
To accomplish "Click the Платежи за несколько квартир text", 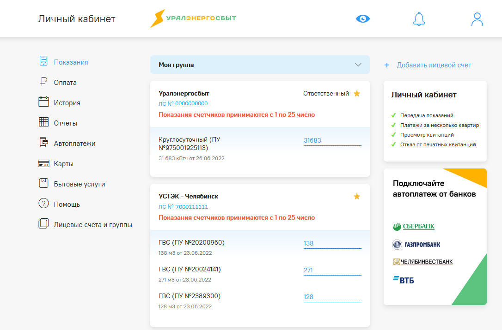I will pyautogui.click(x=440, y=125).
